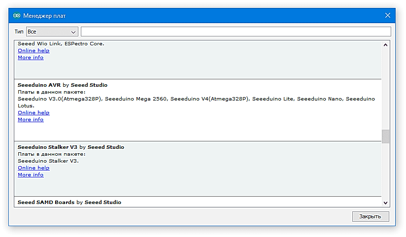
Task: Open More info for Seeeduino Stalker V3
Action: 31,175
